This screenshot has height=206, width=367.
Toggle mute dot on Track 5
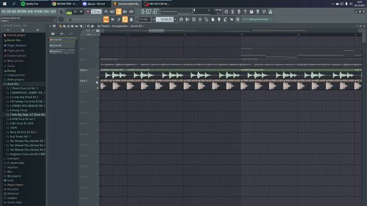[x=97, y=88]
